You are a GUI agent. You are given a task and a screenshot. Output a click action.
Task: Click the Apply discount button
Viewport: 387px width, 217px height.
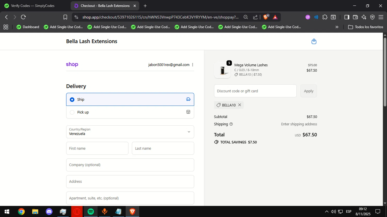click(309, 91)
